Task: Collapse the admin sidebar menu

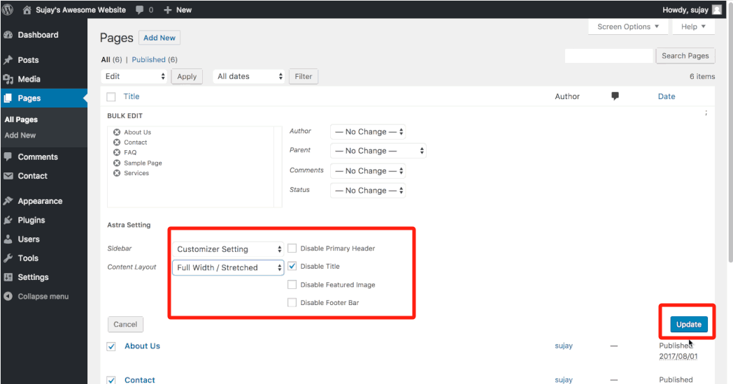Action: pyautogui.click(x=36, y=296)
